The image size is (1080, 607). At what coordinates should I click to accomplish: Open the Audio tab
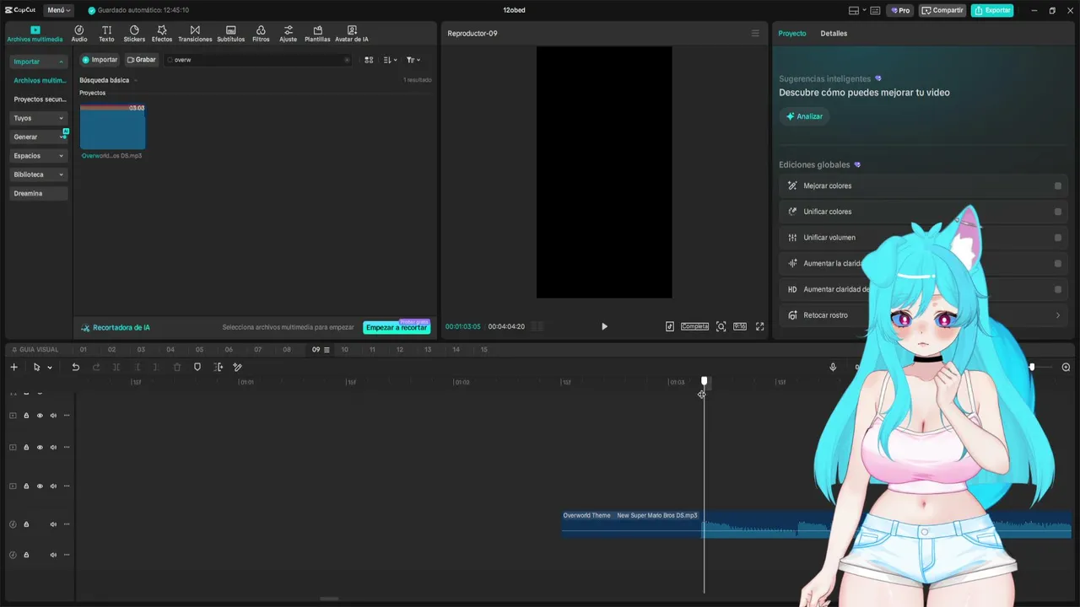(x=79, y=34)
